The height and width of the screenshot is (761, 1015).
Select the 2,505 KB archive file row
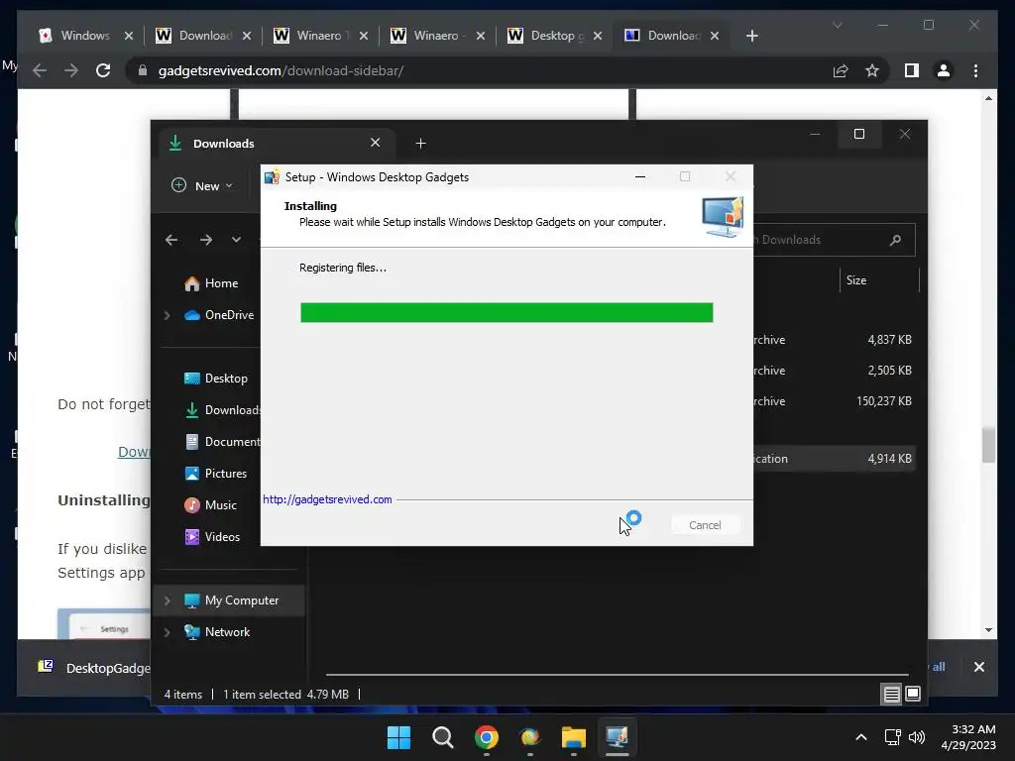tap(835, 371)
